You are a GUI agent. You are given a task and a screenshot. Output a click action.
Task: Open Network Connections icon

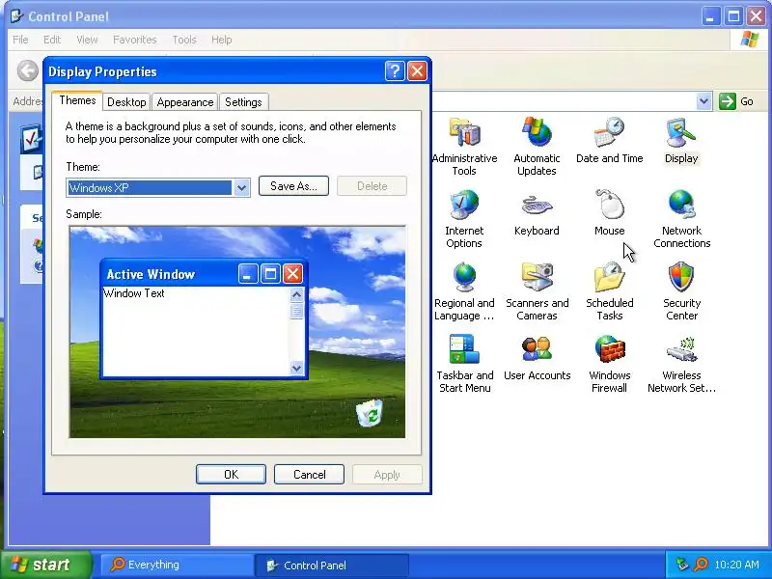[x=681, y=205]
